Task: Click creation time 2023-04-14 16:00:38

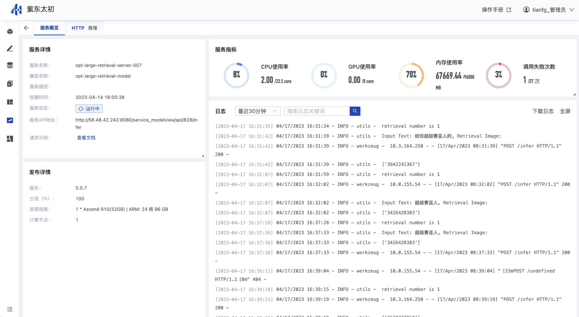Action: [x=100, y=97]
